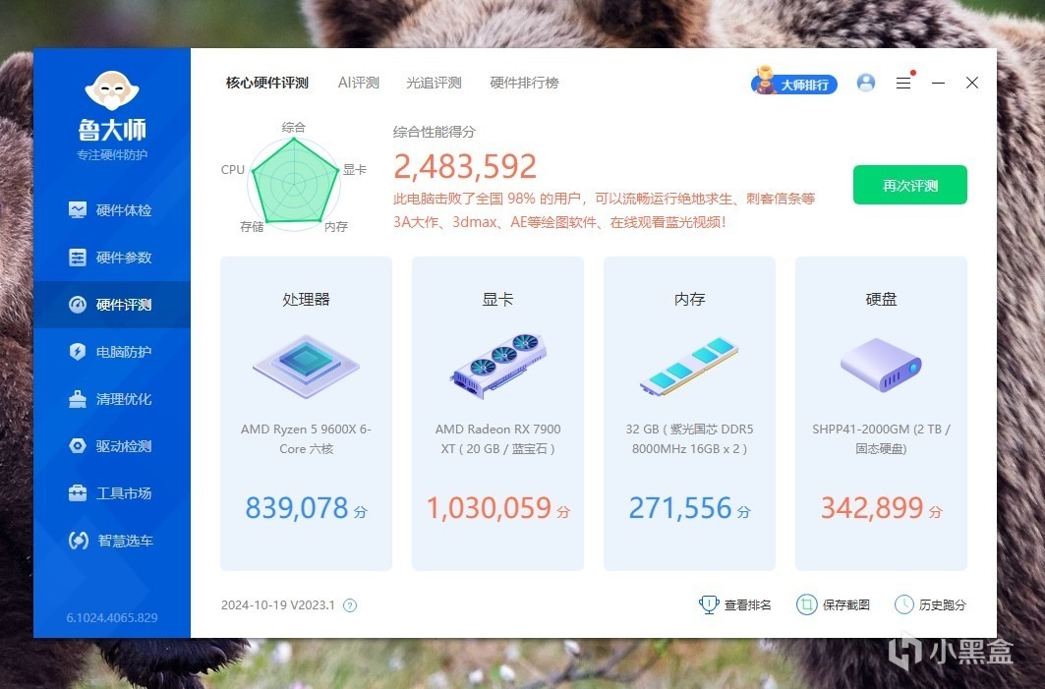The image size is (1045, 689).
Task: Click the AMD Radeon RX 7900 XT text
Action: click(497, 438)
